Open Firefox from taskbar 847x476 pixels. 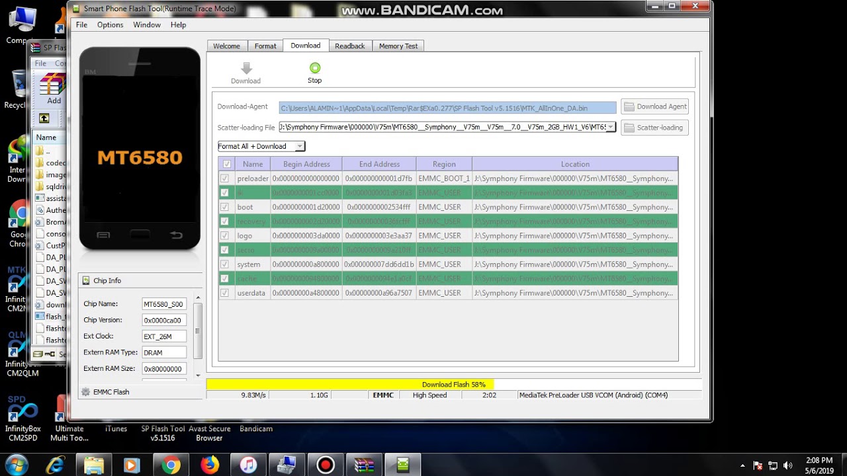tap(210, 465)
